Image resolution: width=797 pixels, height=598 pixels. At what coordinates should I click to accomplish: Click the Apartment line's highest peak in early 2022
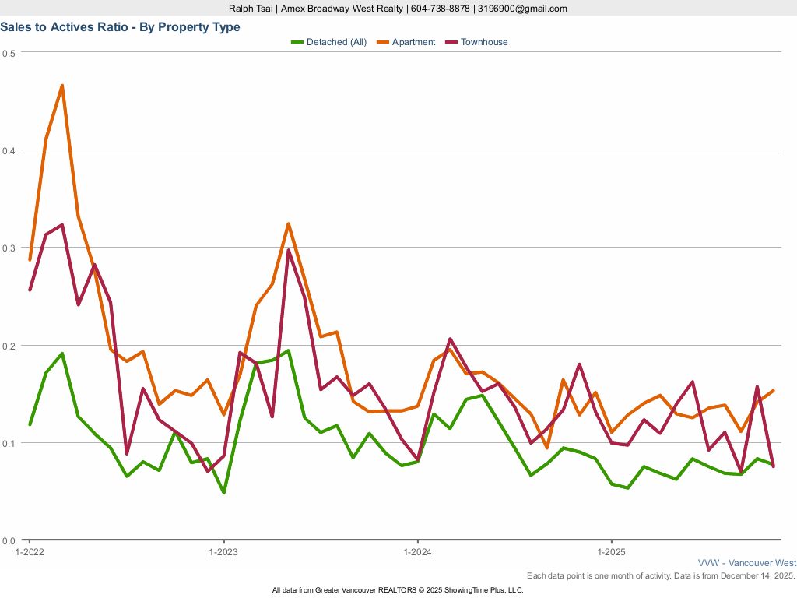point(62,86)
